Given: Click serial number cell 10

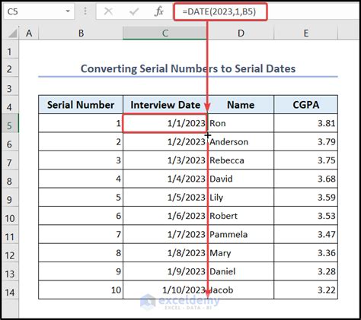Looking at the screenshot, I should click(81, 290).
